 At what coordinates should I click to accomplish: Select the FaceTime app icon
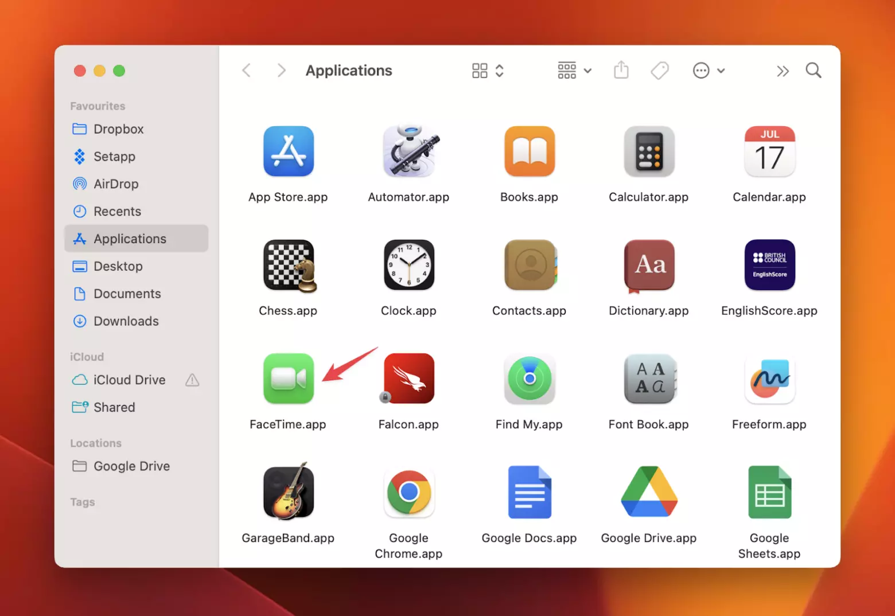[x=288, y=379]
